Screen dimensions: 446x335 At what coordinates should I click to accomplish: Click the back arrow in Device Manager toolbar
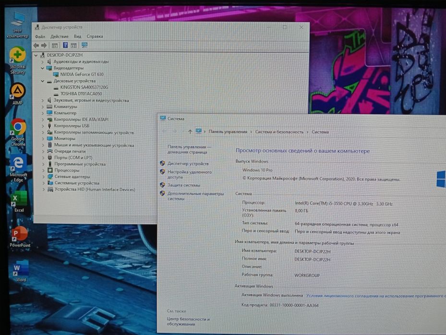pos(36,46)
